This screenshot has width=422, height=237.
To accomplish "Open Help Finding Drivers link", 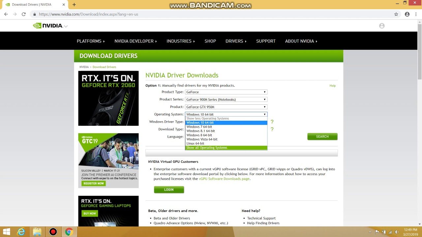I will click(263, 223).
